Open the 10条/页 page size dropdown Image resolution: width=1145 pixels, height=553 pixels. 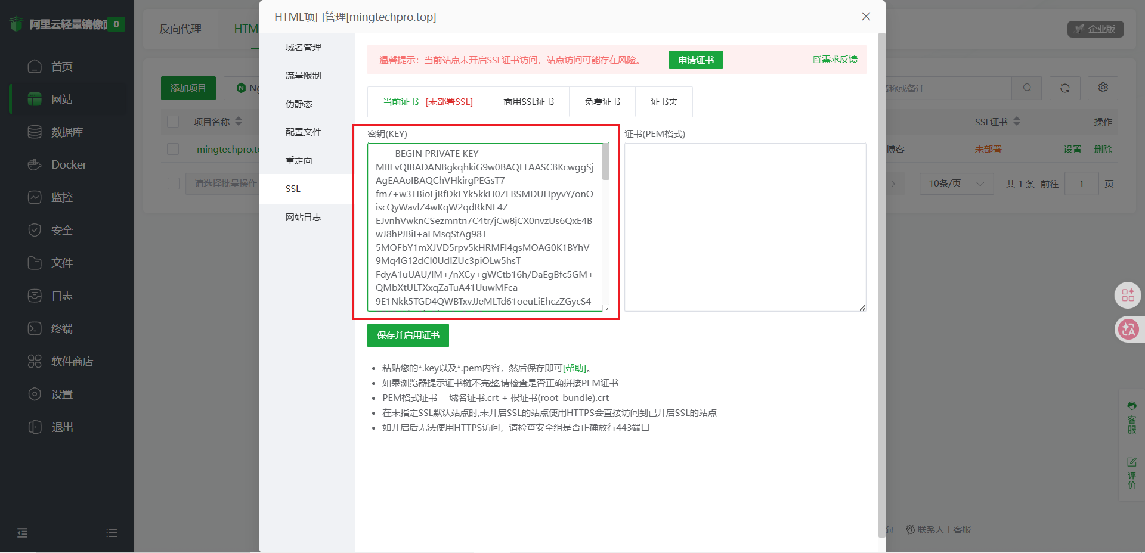click(x=957, y=184)
